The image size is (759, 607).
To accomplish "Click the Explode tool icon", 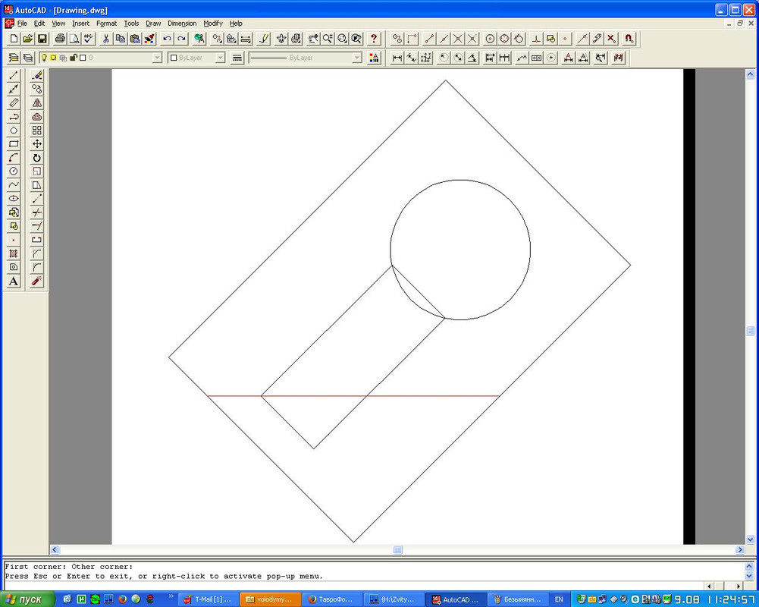I will click(37, 281).
